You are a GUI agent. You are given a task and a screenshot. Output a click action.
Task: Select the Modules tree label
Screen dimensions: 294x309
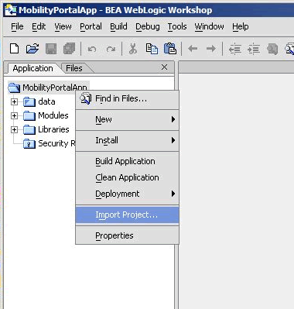pyautogui.click(x=53, y=115)
